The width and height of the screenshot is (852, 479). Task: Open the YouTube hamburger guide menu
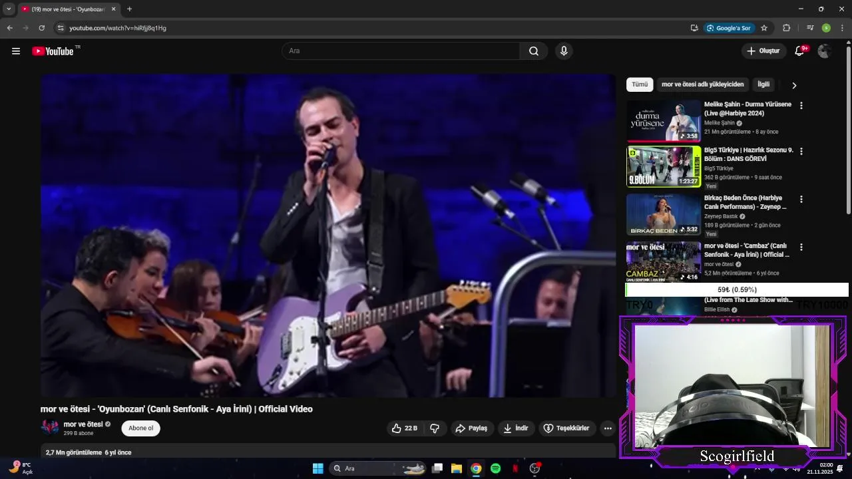click(16, 51)
